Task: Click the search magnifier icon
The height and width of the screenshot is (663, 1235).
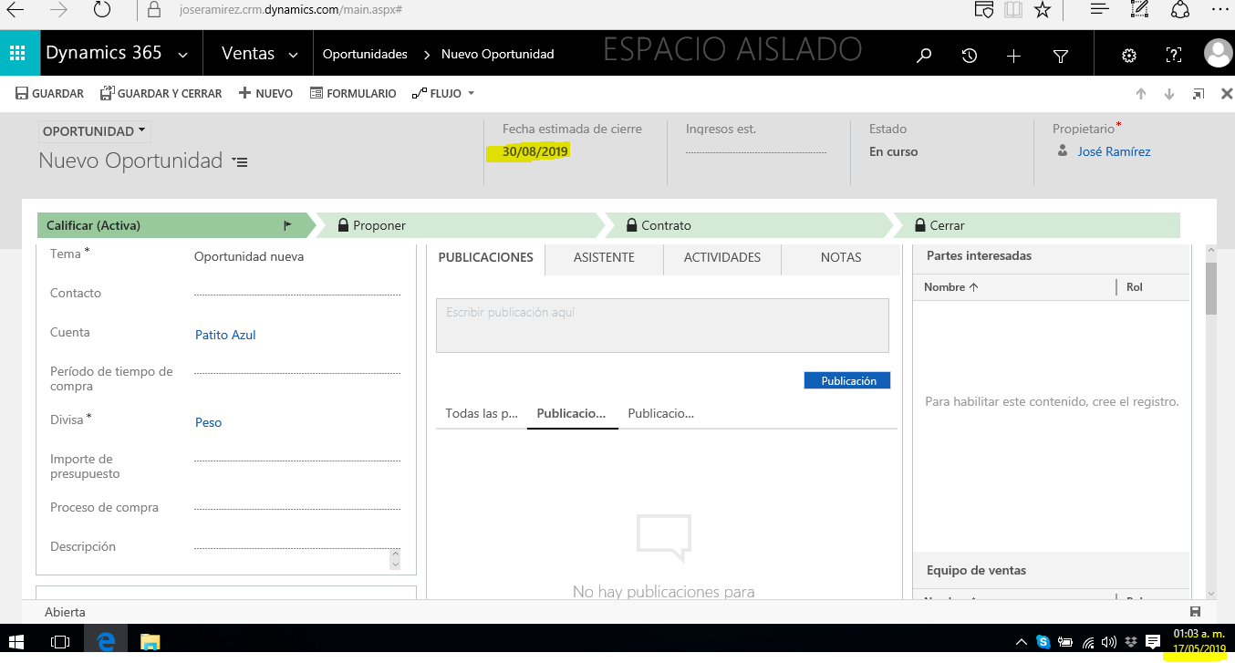Action: 924,56
